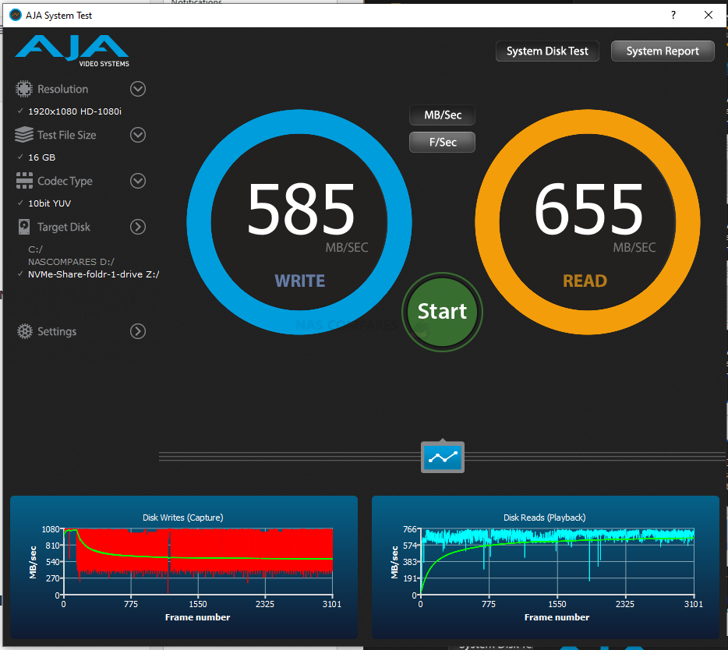The image size is (728, 650).
Task: Click the Resolution chip icon
Action: (x=23, y=89)
